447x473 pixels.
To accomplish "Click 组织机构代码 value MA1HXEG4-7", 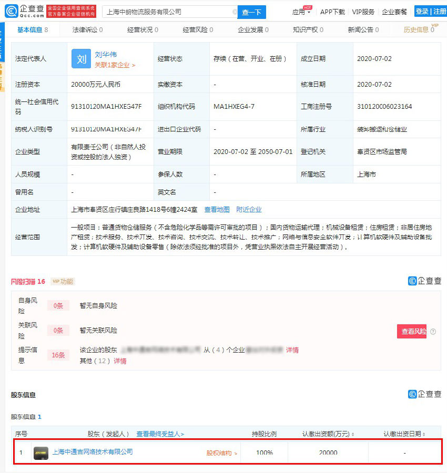I will coord(234,107).
